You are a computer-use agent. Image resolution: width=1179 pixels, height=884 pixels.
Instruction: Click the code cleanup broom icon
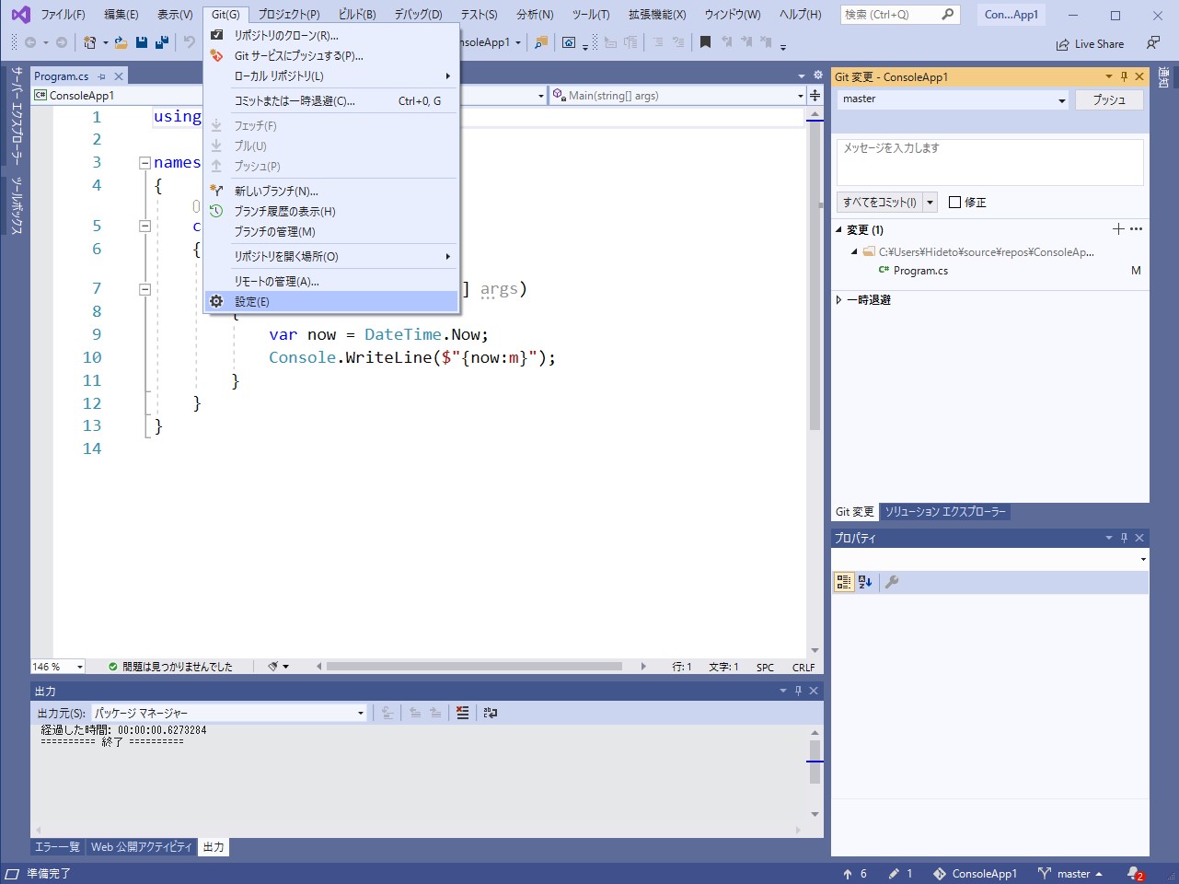pos(273,667)
